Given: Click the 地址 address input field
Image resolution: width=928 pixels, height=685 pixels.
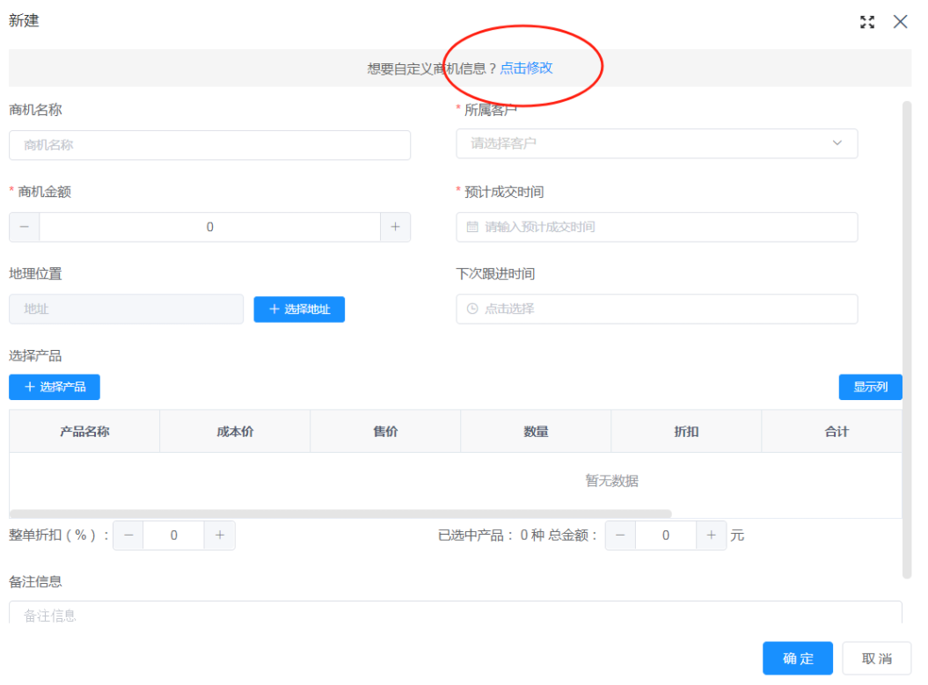Looking at the screenshot, I should point(126,309).
